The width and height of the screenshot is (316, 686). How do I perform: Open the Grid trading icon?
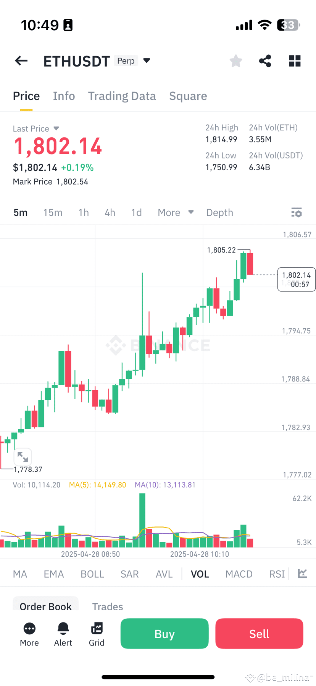coord(97,634)
